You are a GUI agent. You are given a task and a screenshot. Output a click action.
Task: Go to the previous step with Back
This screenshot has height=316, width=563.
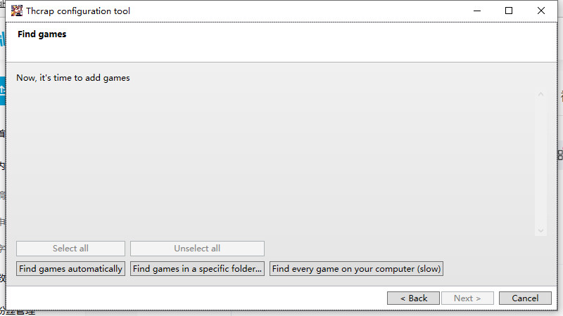coord(414,298)
